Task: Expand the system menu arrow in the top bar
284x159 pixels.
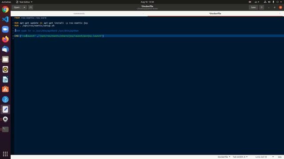Action: [x=281, y=2]
